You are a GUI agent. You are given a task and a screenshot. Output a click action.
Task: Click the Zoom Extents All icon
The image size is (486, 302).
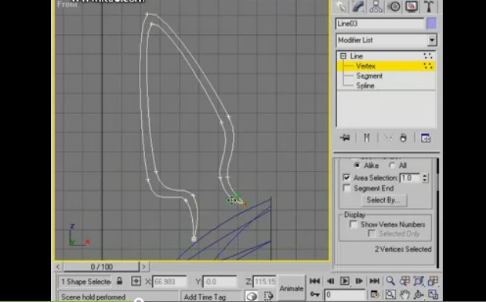click(433, 281)
